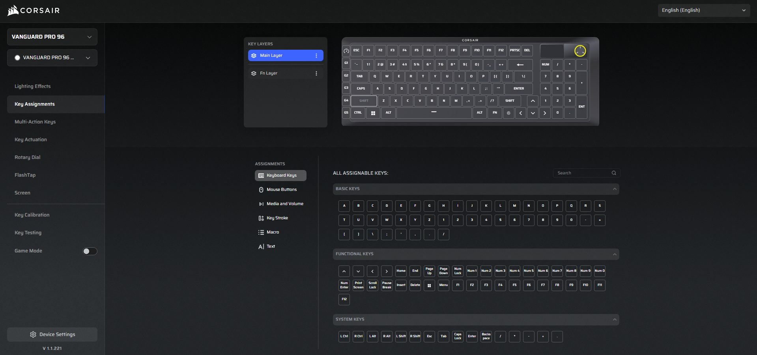The width and height of the screenshot is (757, 355).
Task: Select the right arrow key on keyboard preview
Action: pyautogui.click(x=545, y=113)
